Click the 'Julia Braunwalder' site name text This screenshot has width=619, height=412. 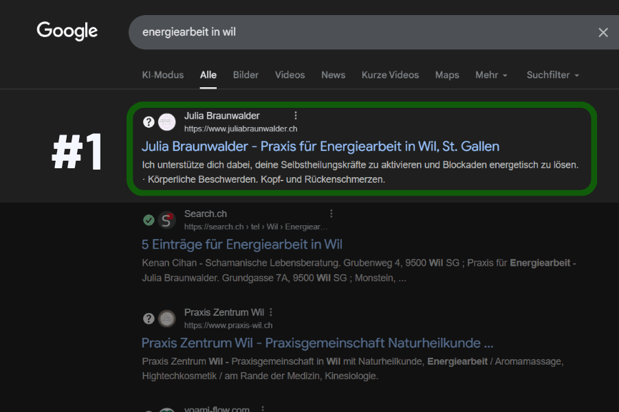[x=222, y=116]
